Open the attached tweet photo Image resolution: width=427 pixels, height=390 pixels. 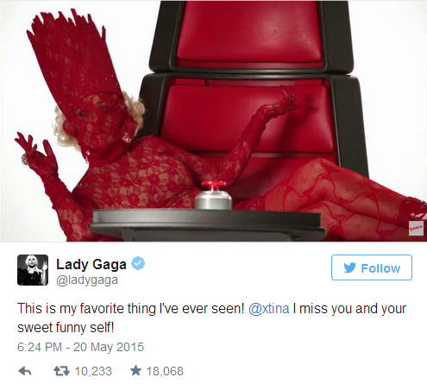point(213,121)
